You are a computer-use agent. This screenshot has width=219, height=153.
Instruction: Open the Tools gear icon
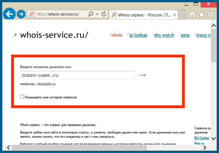tap(211, 14)
